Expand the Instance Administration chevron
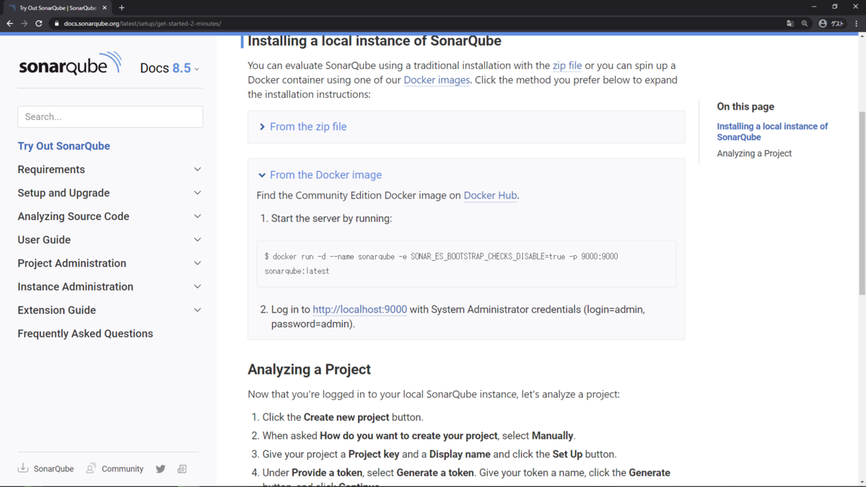This screenshot has height=487, width=866. pyautogui.click(x=198, y=286)
